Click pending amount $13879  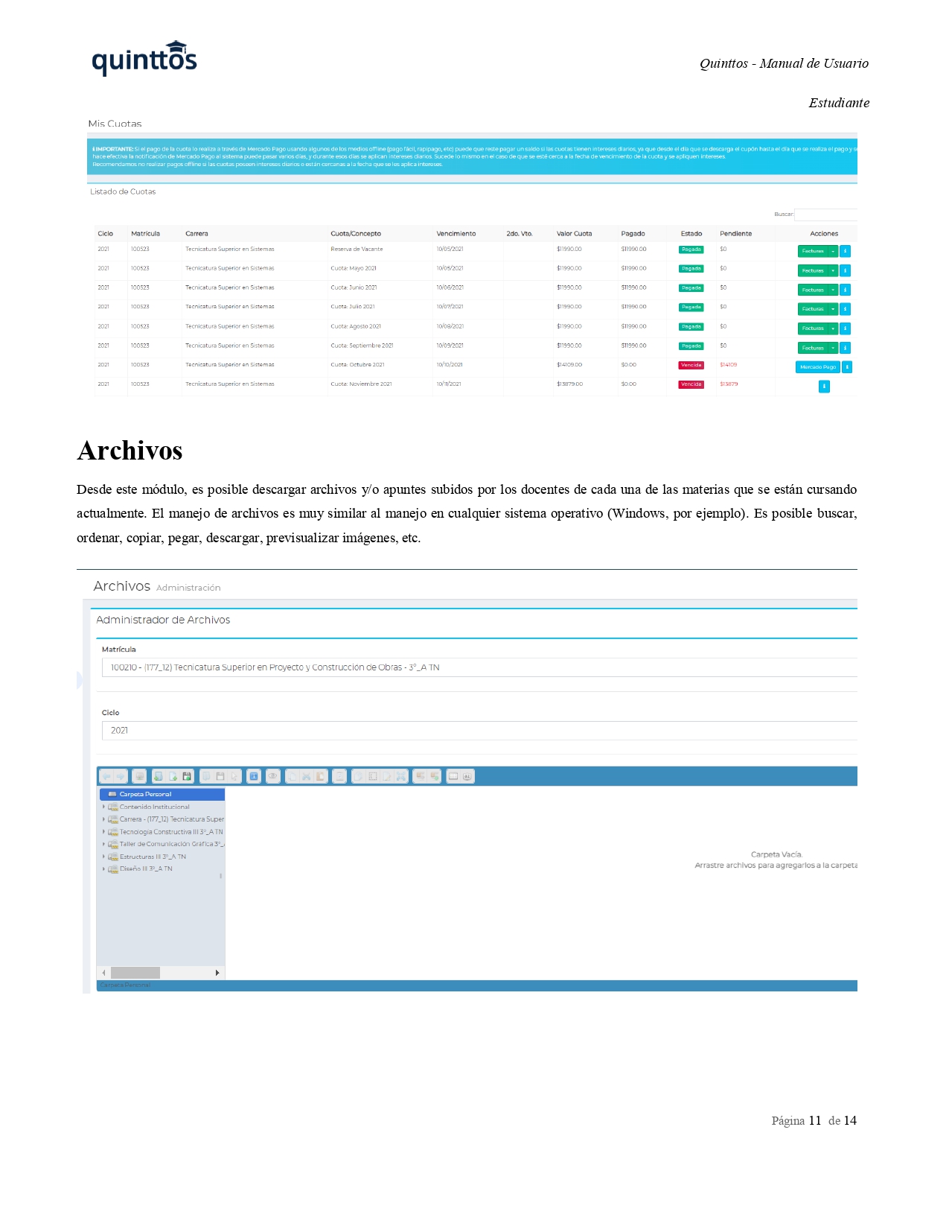[729, 384]
